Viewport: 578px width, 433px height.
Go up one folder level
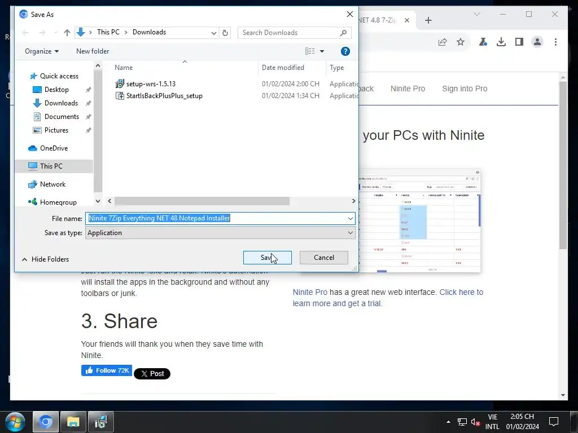[x=67, y=32]
